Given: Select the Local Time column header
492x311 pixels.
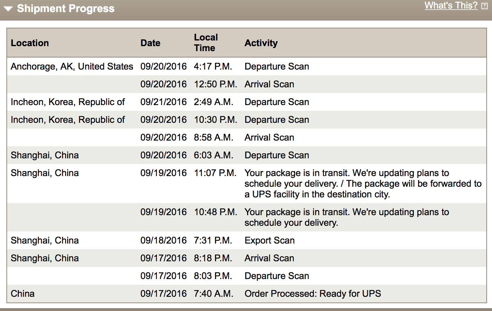Looking at the screenshot, I should click(x=206, y=43).
